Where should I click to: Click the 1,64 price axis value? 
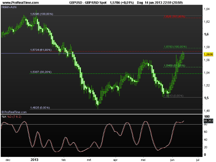(x=207, y=9)
